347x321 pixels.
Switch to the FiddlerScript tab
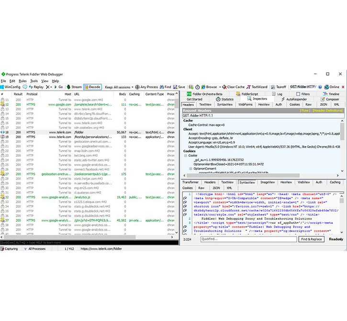(x=247, y=94)
